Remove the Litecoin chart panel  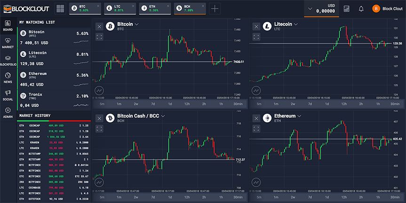(256, 26)
